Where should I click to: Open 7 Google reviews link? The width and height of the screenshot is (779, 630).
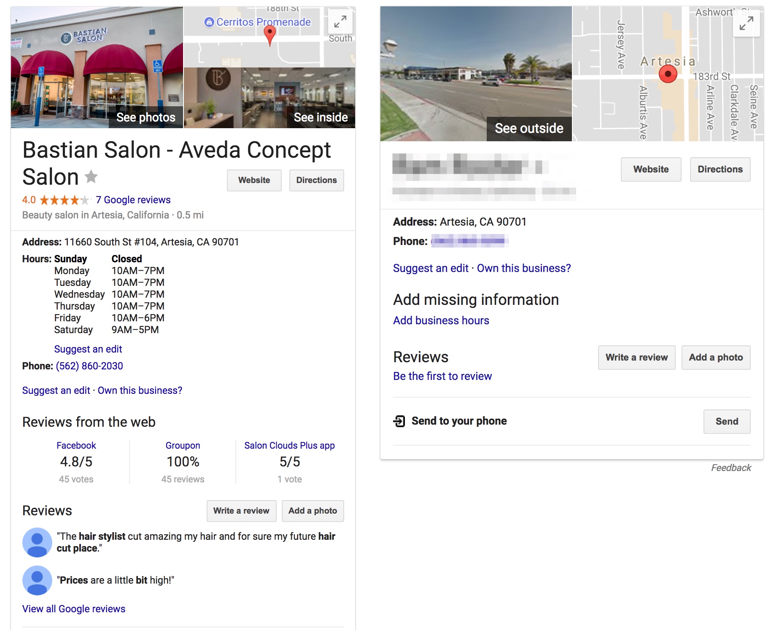(x=133, y=200)
